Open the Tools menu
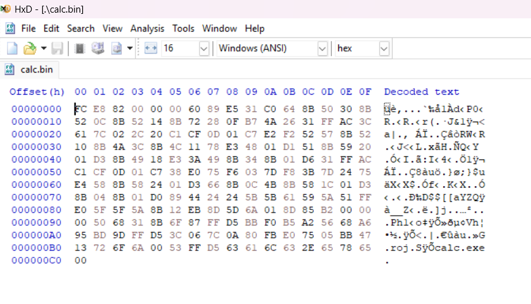531x304 pixels. pyautogui.click(x=183, y=28)
